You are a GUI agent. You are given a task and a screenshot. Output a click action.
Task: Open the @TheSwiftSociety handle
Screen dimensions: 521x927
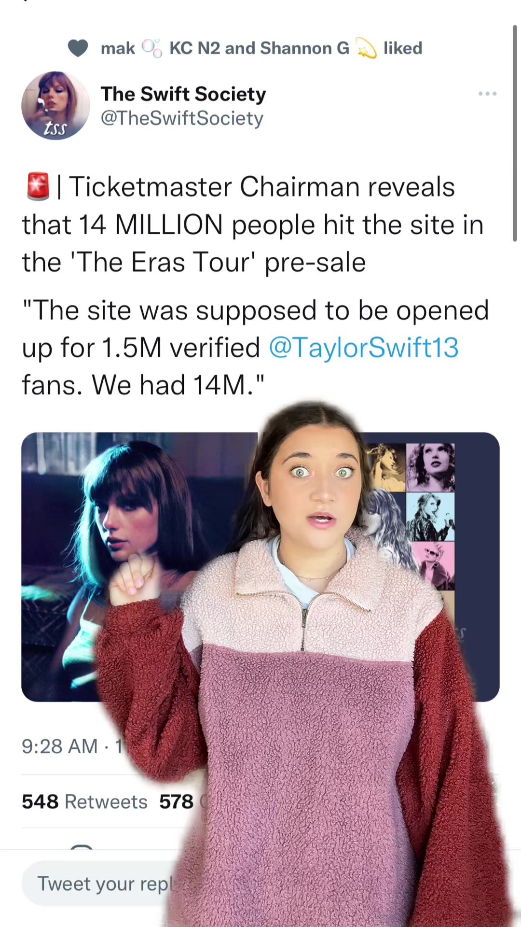tap(182, 118)
